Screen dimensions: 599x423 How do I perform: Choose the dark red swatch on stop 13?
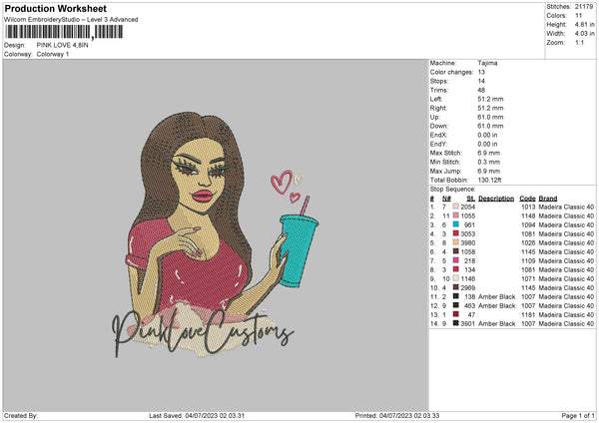456,314
